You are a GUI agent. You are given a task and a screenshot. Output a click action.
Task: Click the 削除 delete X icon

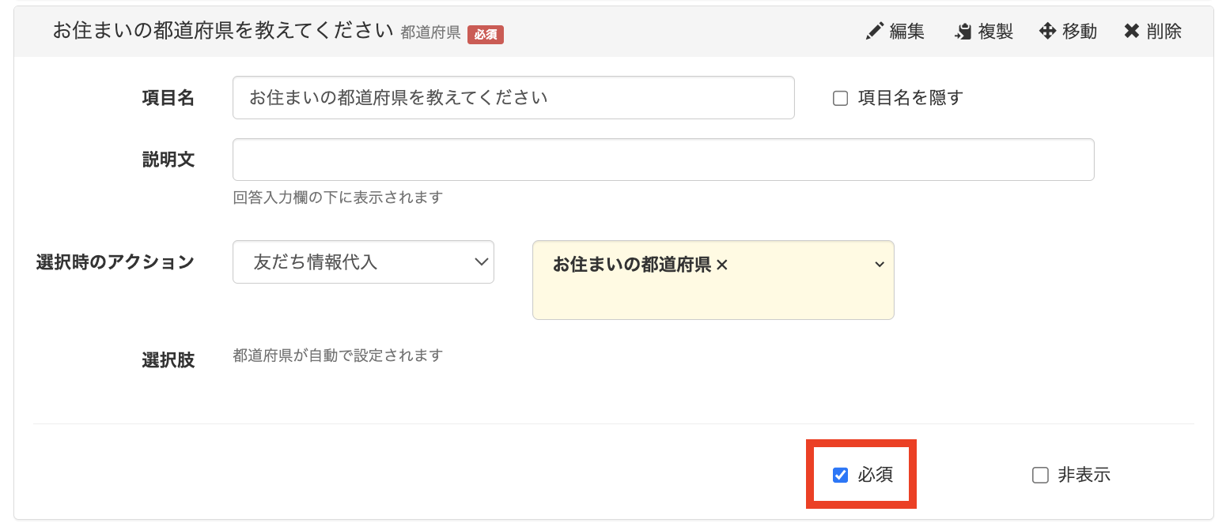click(x=1132, y=32)
